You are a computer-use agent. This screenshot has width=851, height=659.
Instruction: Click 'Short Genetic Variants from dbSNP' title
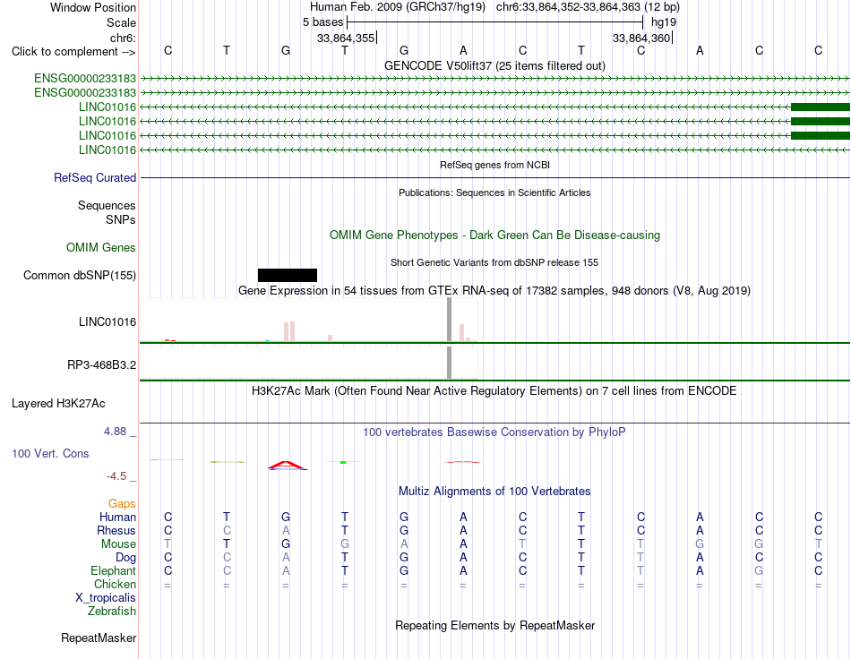point(494,262)
